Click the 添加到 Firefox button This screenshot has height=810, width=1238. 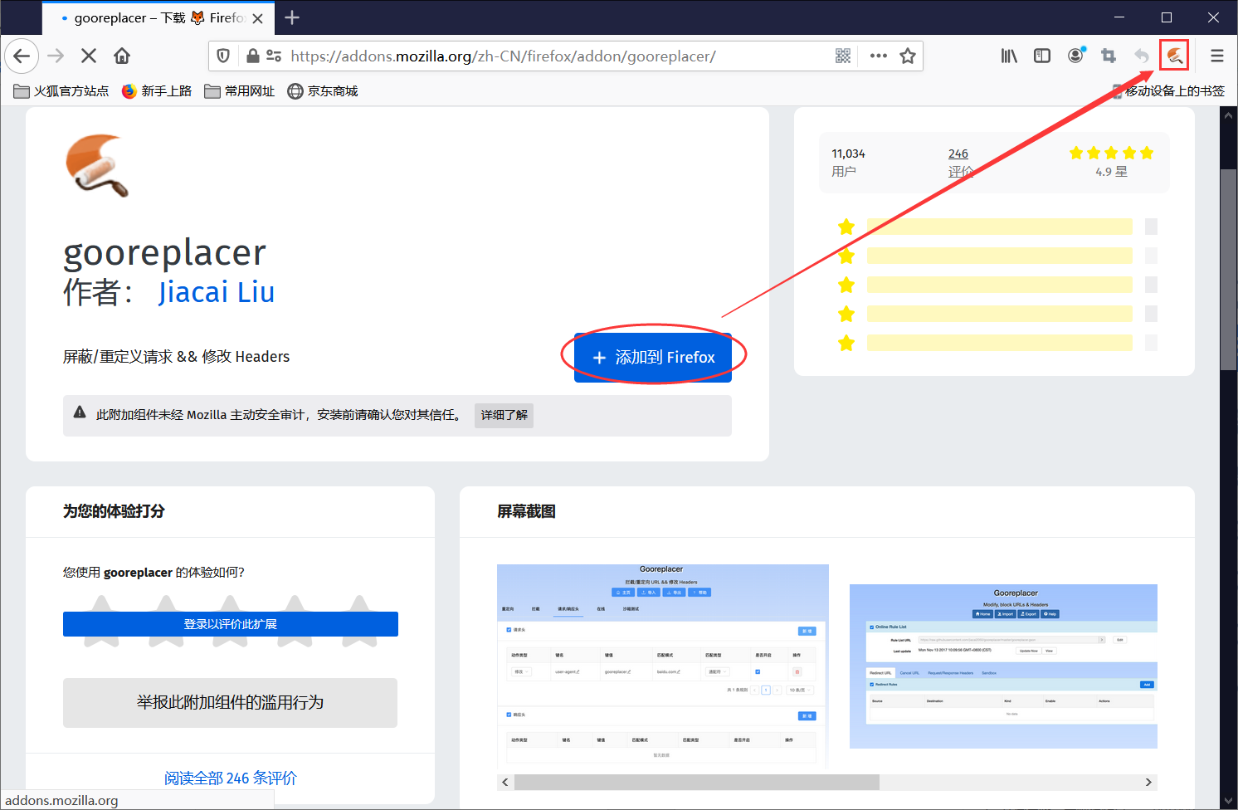653,358
